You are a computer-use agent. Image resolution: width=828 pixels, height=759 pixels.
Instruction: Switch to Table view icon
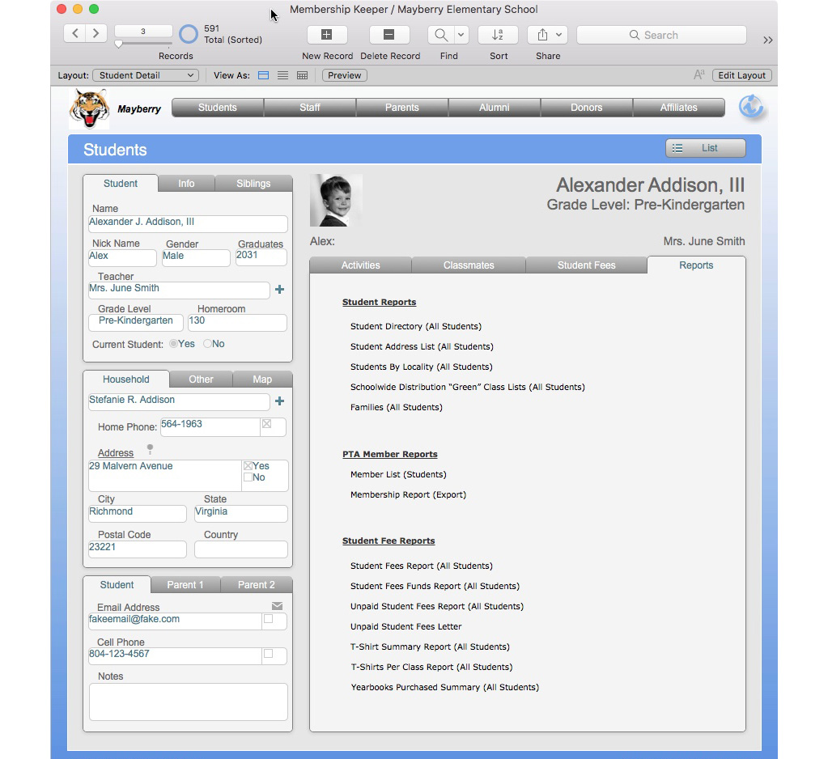point(302,75)
